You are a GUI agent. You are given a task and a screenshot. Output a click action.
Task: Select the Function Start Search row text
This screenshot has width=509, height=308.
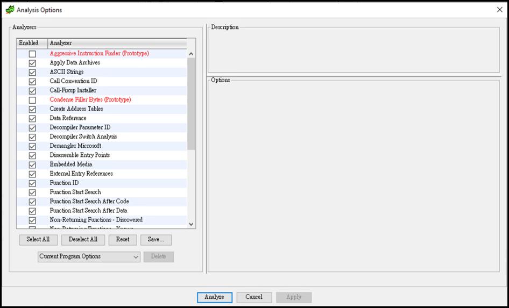point(75,192)
